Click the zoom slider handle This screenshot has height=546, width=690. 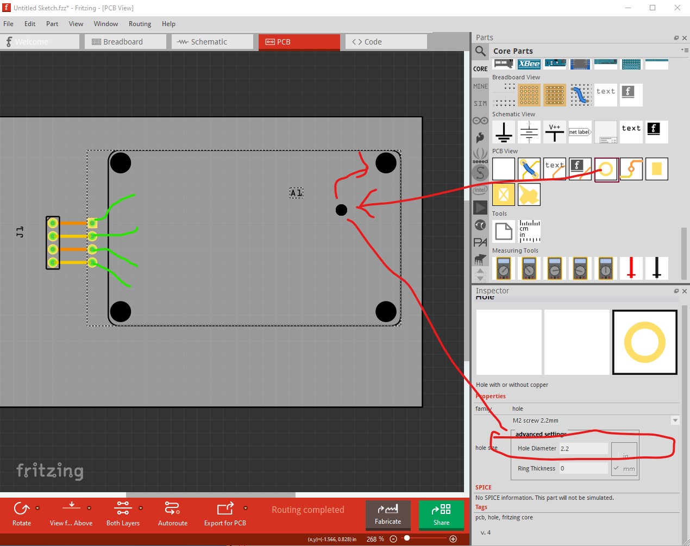coord(407,538)
